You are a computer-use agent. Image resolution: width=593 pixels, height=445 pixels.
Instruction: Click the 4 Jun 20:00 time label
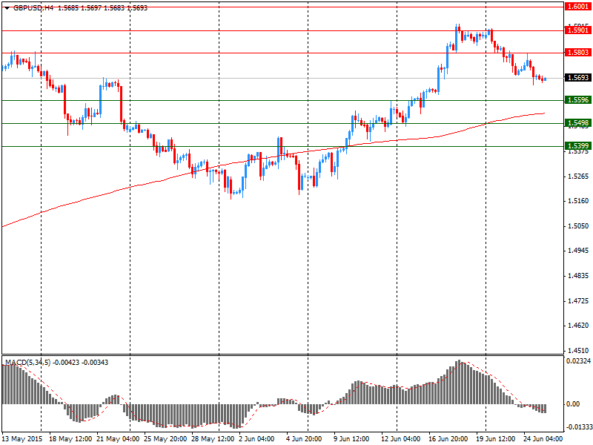[304, 439]
